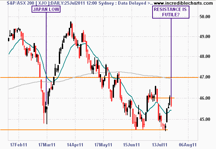The image size is (216, 149).
Task: Click the RESISTANCE IS FUTILE? annotation box
Action: tap(171, 12)
